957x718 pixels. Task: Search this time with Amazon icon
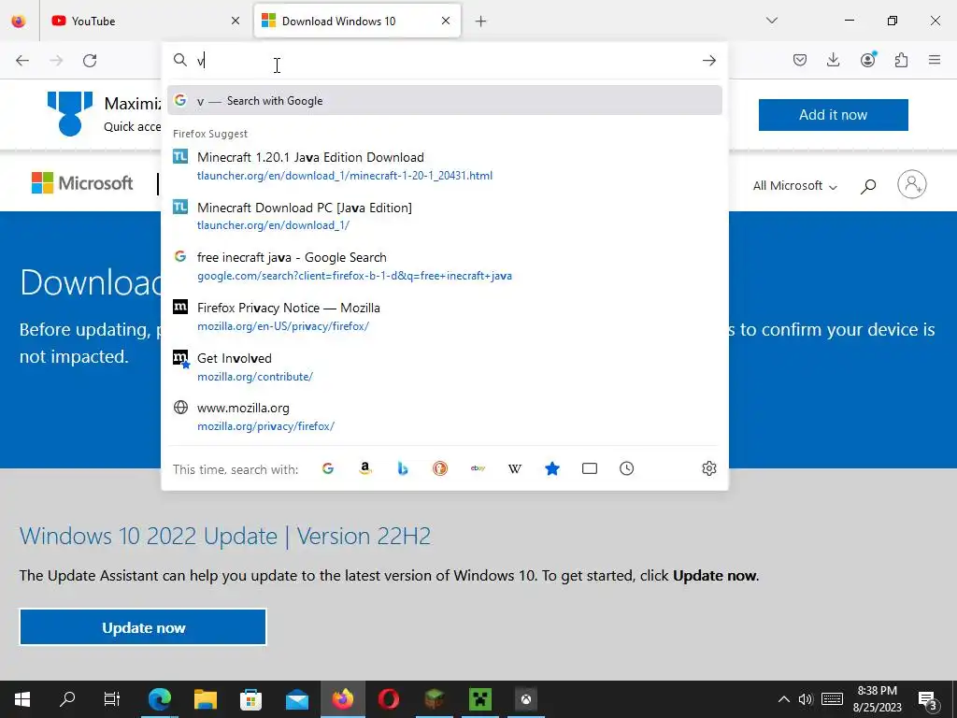(365, 468)
